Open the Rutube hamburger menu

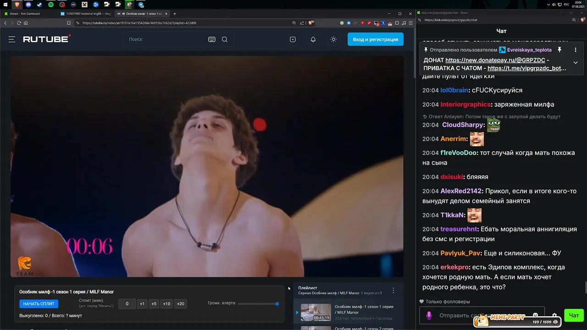(x=12, y=39)
